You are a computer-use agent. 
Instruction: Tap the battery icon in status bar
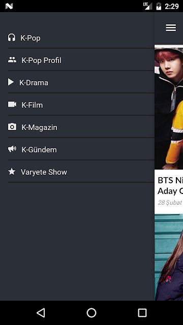[159, 6]
